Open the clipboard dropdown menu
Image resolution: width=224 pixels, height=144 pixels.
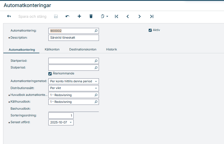(105, 17)
